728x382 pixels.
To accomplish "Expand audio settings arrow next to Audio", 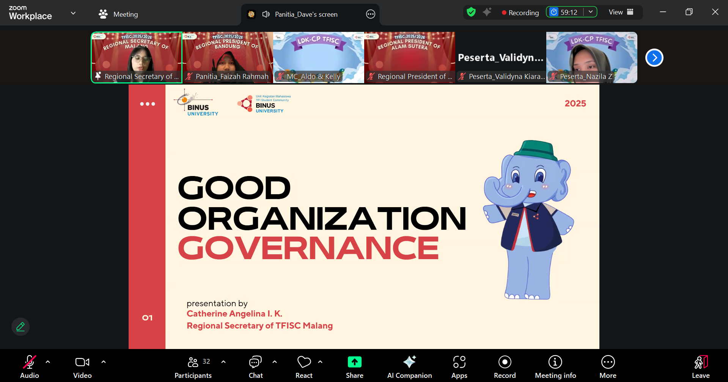I will point(48,362).
